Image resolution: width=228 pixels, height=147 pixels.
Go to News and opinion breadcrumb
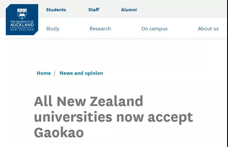point(81,73)
